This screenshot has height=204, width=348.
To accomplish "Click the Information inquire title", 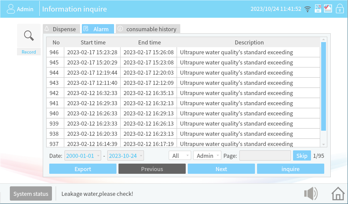I will (x=74, y=9).
